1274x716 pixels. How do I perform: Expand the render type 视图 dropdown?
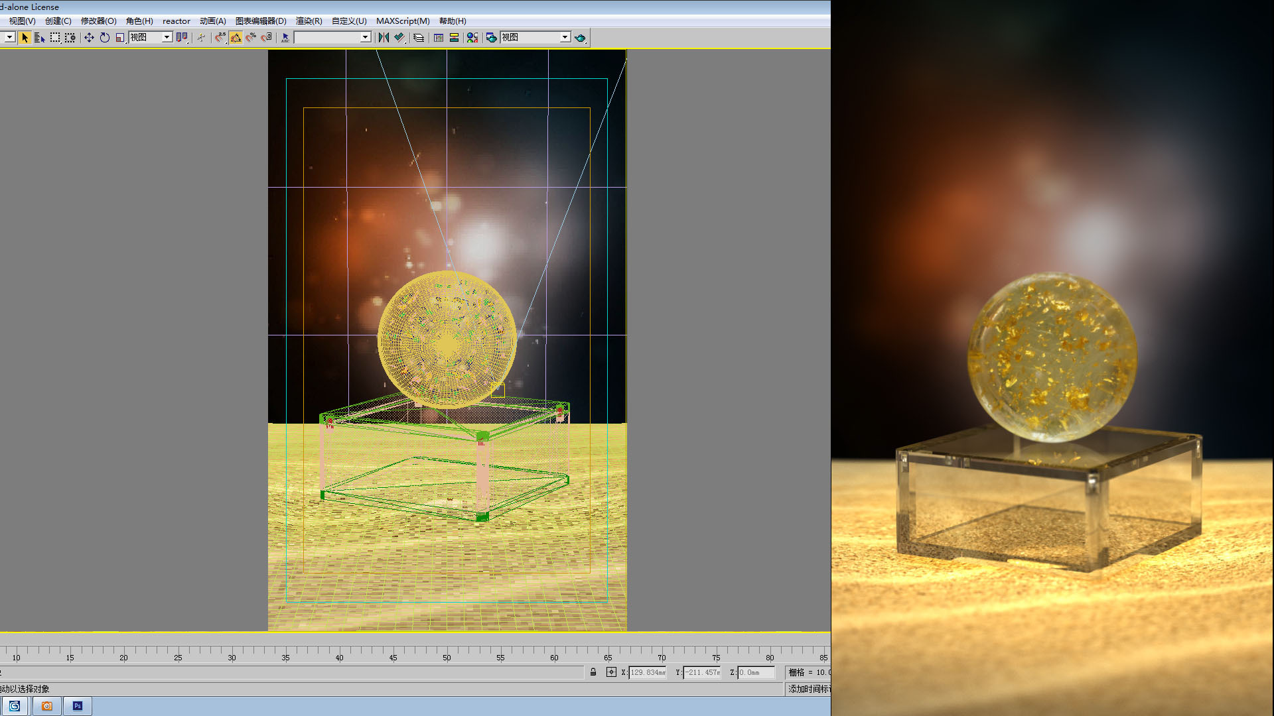pyautogui.click(x=565, y=38)
